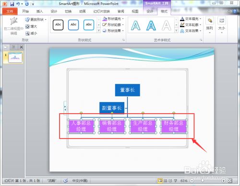
Task: Select the 董事长 box in the chart
Action: (128, 90)
